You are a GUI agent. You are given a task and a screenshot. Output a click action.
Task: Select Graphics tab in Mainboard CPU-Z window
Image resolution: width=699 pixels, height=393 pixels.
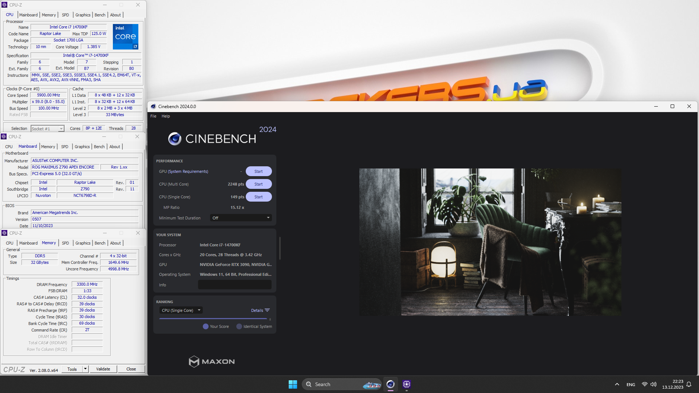tap(82, 147)
